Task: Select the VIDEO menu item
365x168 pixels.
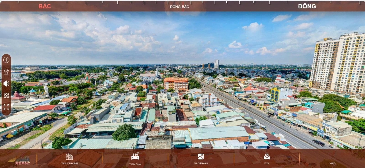Action: click(x=332, y=163)
